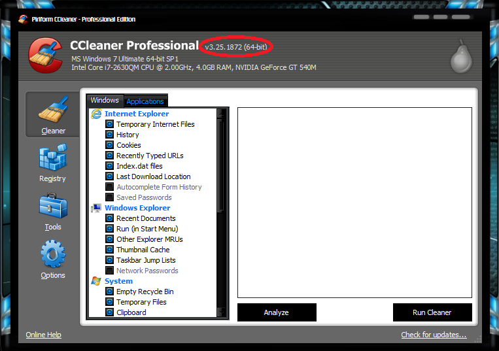Toggle Recently Typed URLs checkbox
Image resolution: width=499 pixels, height=351 pixels.
109,156
